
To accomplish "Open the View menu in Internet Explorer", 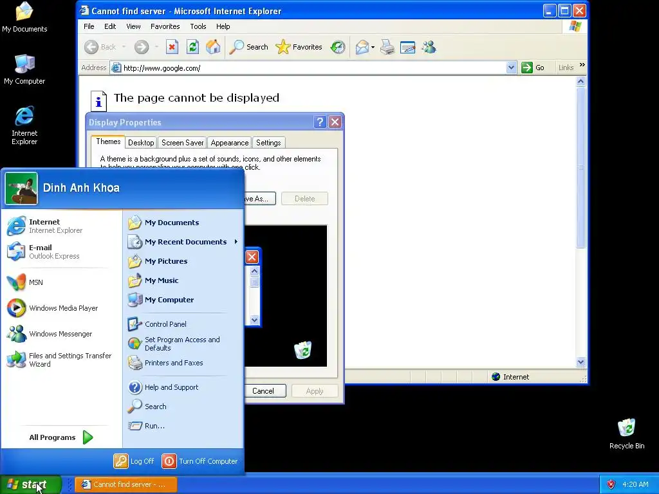I will pyautogui.click(x=133, y=26).
